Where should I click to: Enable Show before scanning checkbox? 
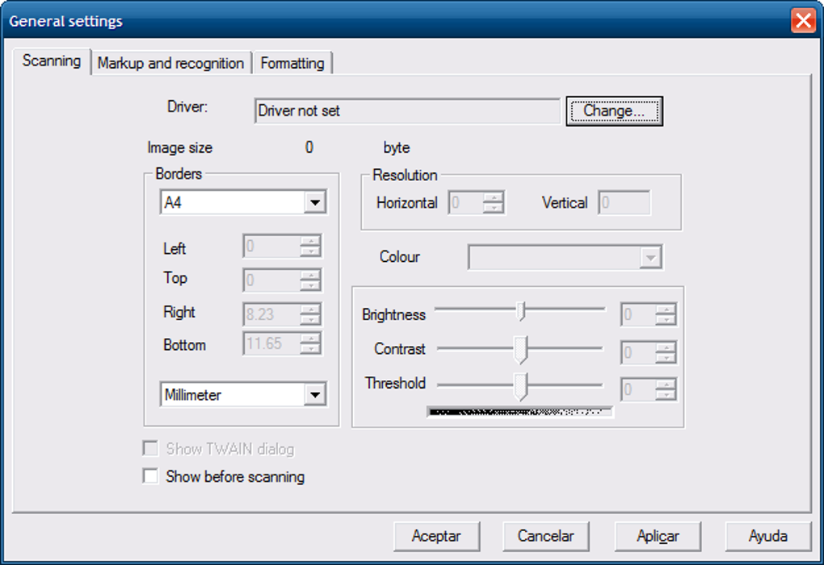coord(150,476)
